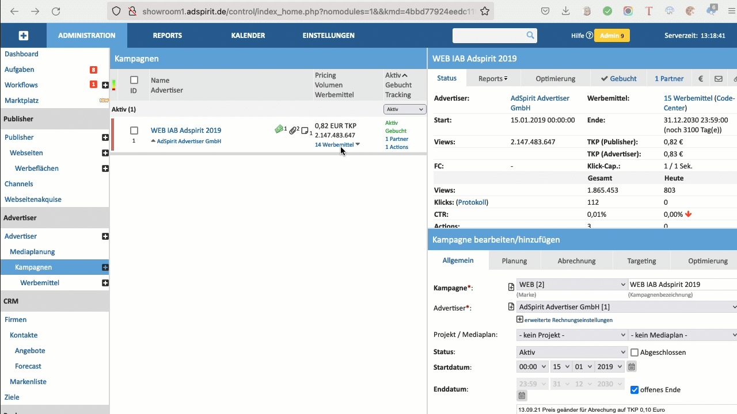
Task: Open the REPORTS top menu
Action: [168, 36]
